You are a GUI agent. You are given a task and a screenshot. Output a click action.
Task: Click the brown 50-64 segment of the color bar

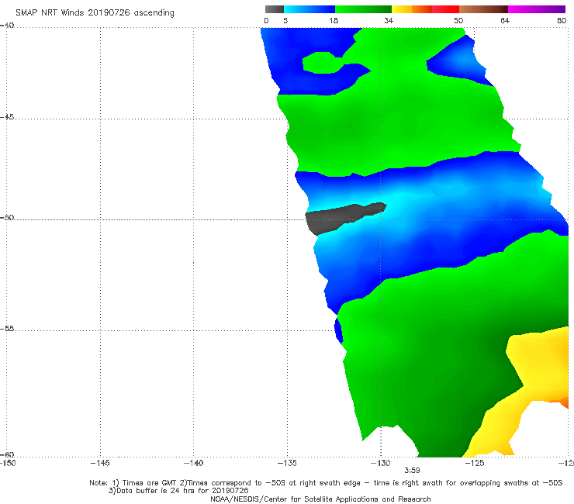[x=483, y=9]
